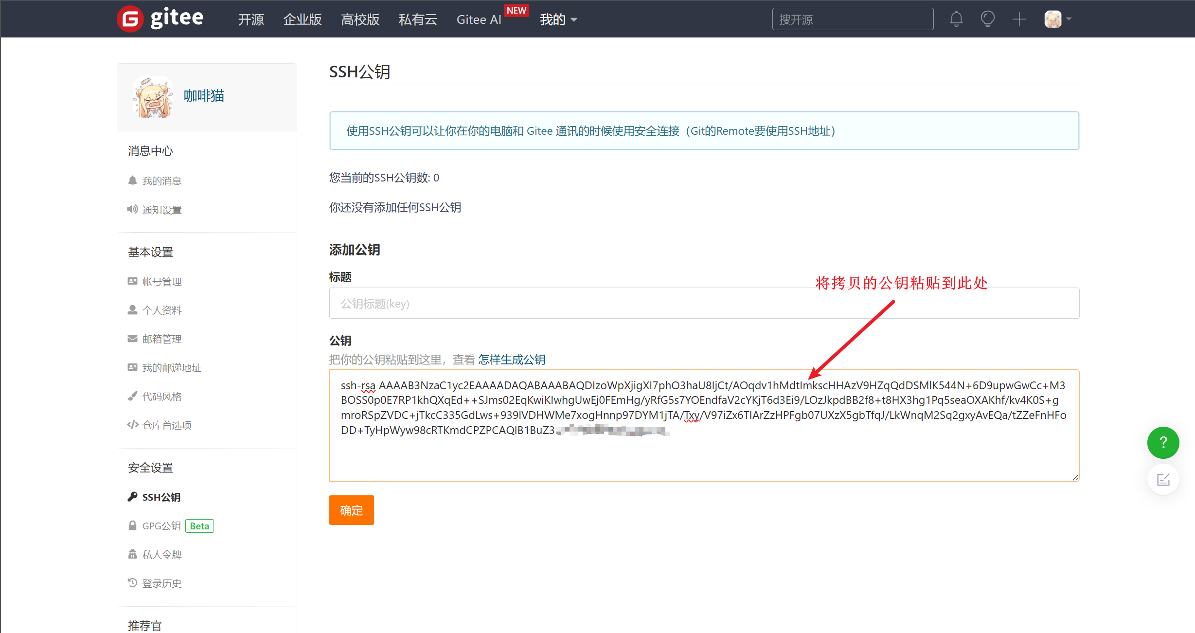This screenshot has width=1195, height=633.
Task: Open the 企业版 nav item
Action: click(x=303, y=19)
